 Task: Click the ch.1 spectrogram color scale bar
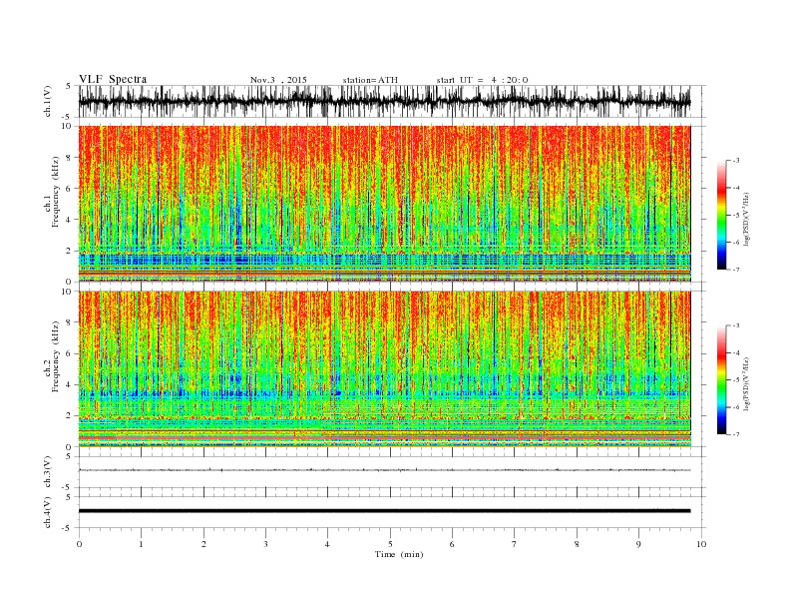coord(721,216)
